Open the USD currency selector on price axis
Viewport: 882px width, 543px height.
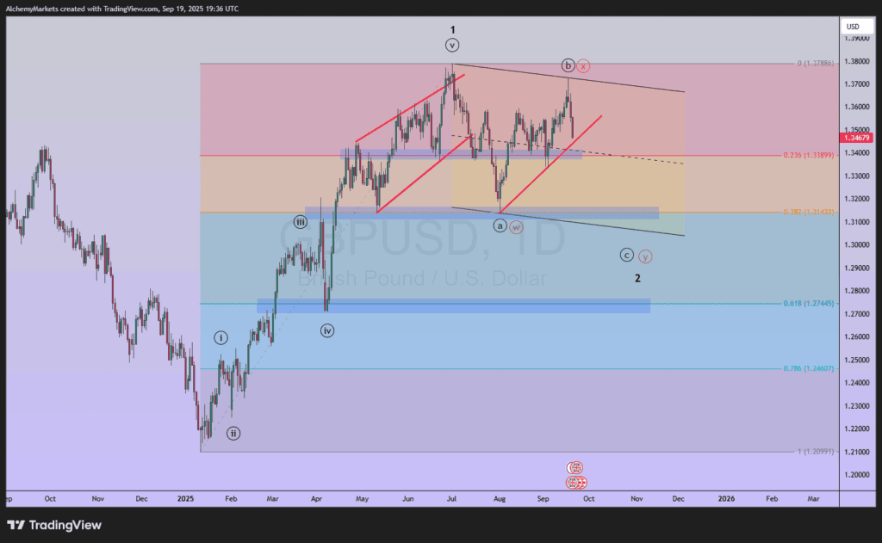[853, 27]
